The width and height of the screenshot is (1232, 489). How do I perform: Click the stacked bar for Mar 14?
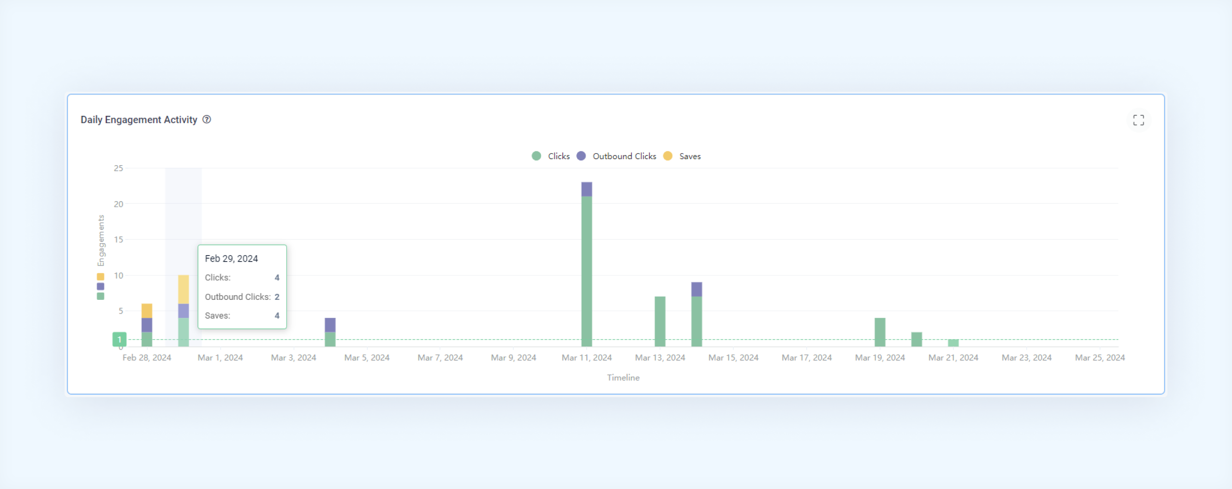(696, 314)
